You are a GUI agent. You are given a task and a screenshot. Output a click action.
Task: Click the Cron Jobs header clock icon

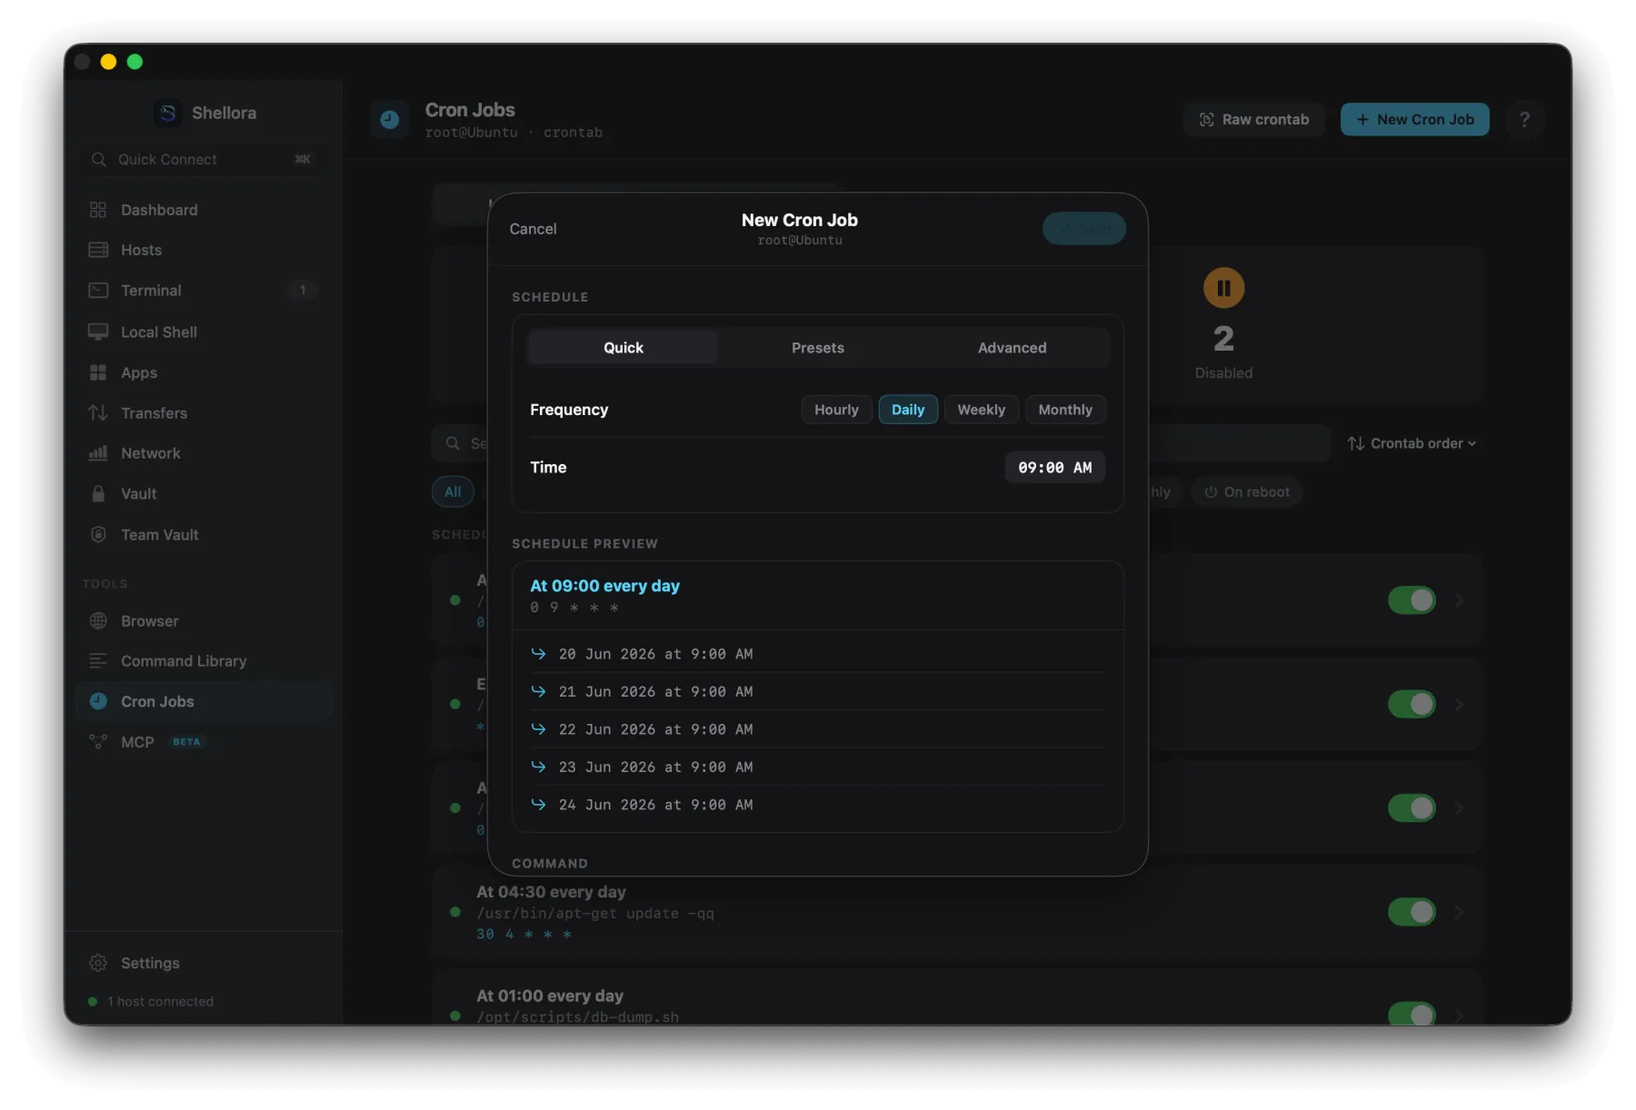[x=390, y=119]
